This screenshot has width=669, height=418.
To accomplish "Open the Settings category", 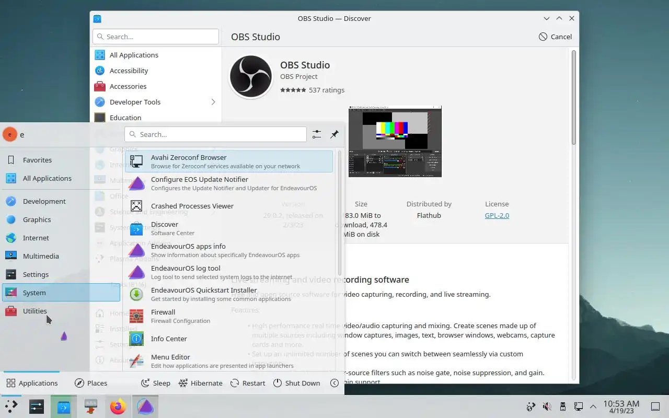I will point(61,274).
